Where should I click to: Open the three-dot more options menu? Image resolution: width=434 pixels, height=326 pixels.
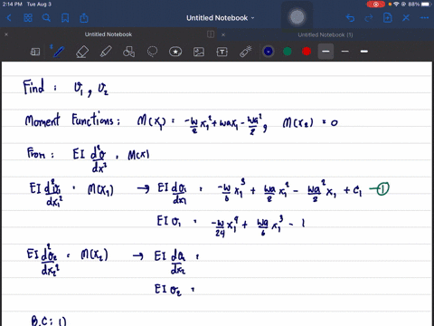(424, 18)
